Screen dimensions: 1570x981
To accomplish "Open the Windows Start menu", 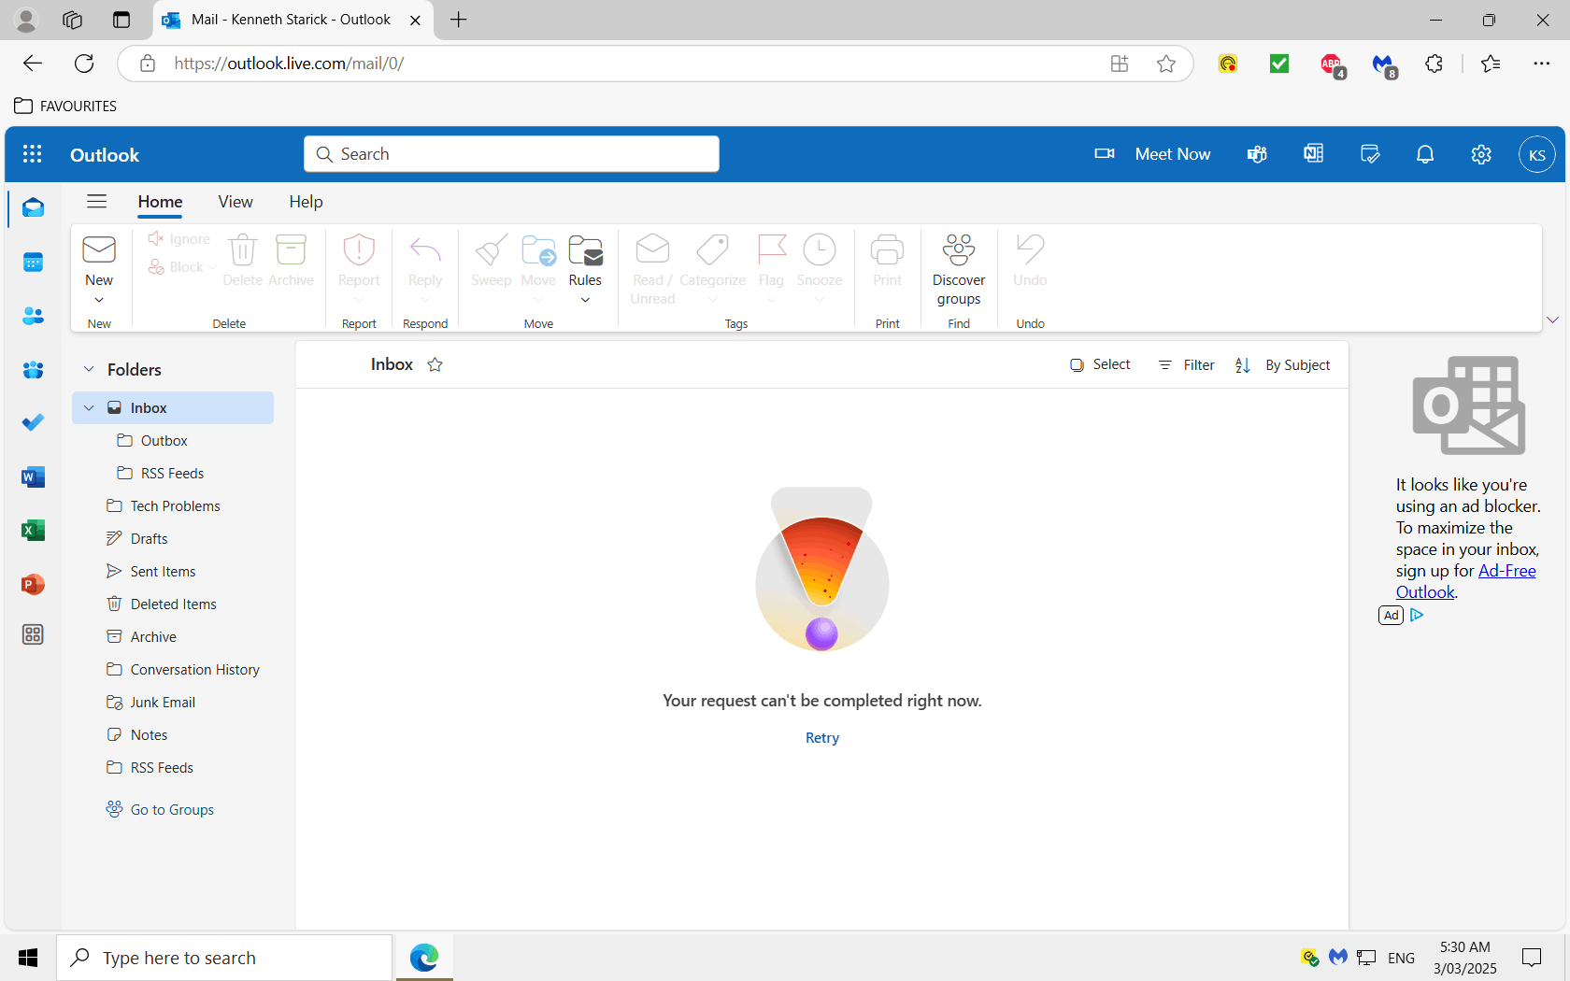I will point(28,958).
